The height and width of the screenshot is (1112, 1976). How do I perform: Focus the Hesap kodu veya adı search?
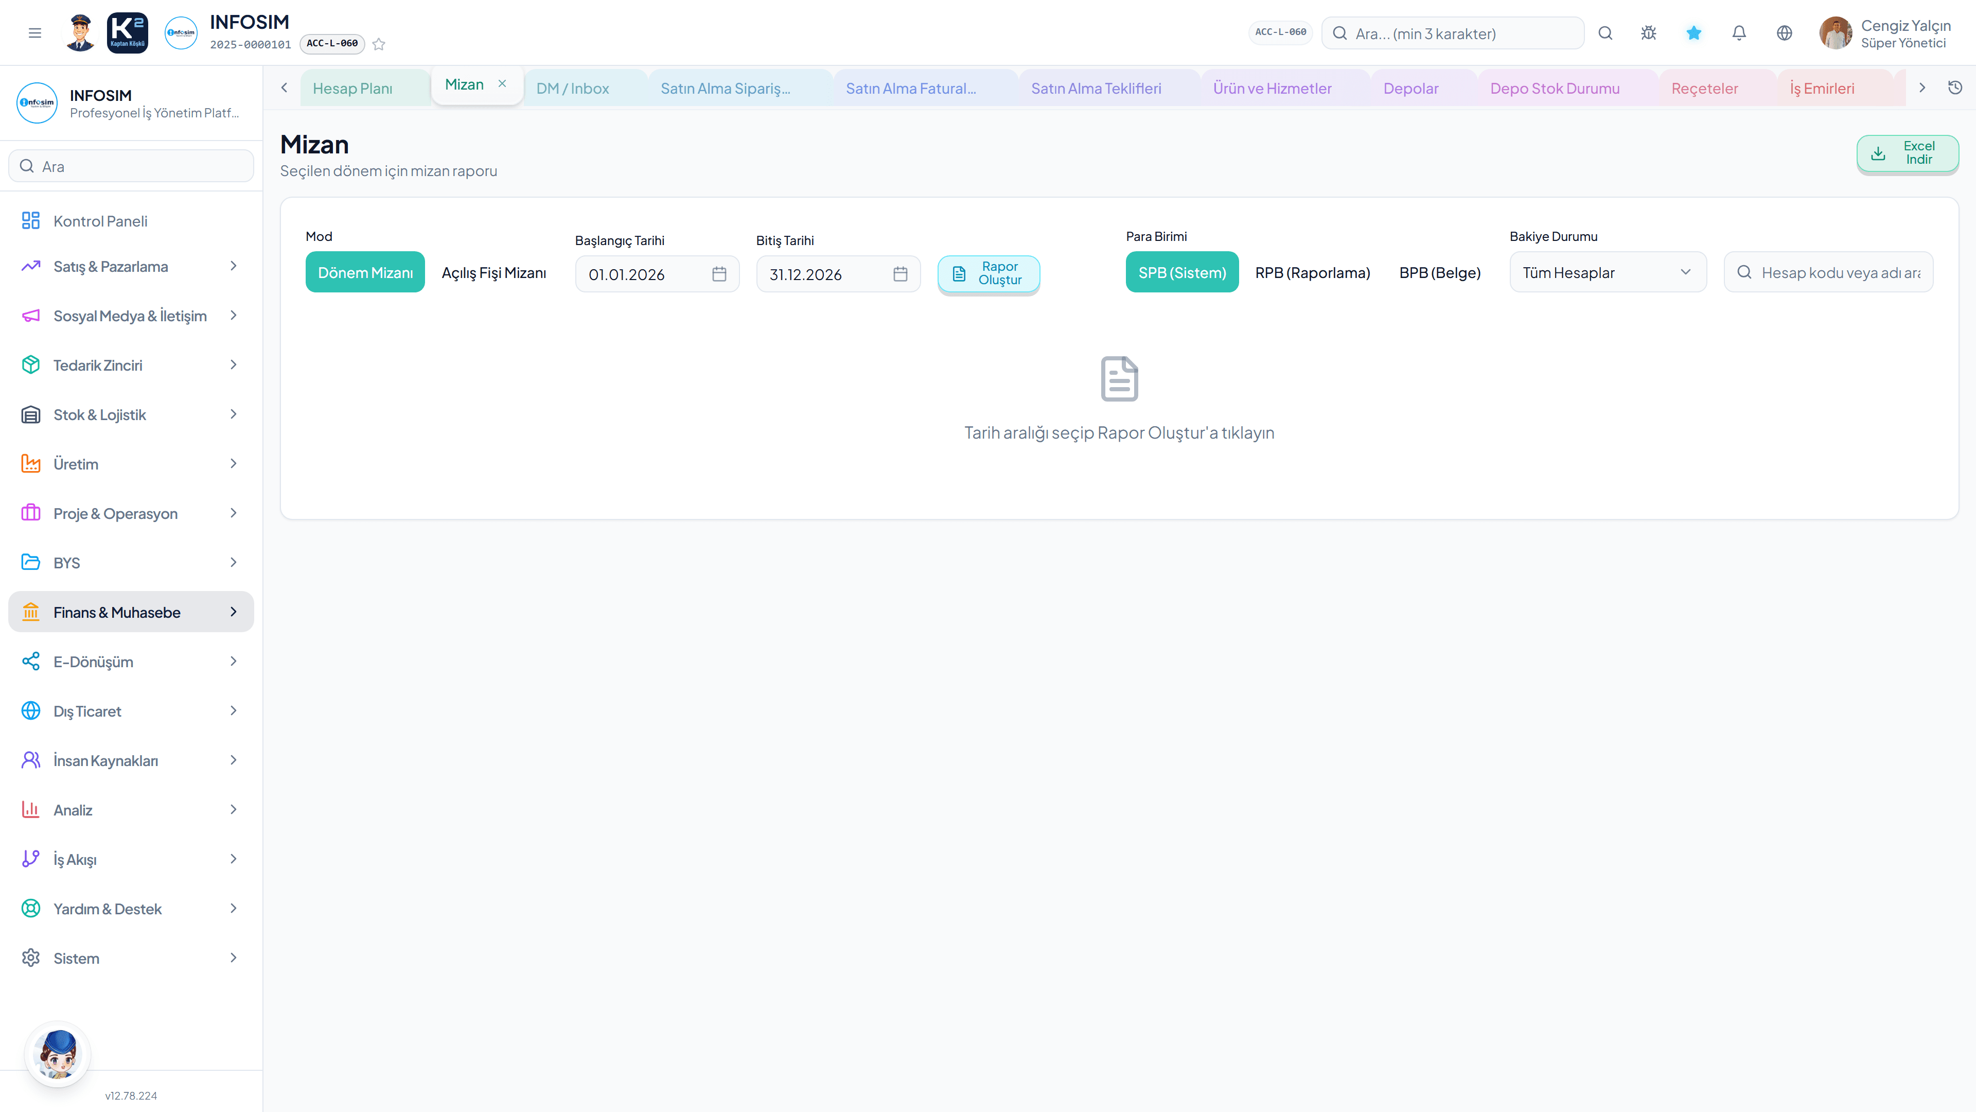point(1829,272)
